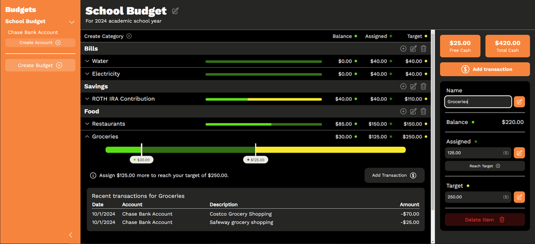
Task: Toggle School Budget dropdown in sidebar
Action: pos(71,22)
